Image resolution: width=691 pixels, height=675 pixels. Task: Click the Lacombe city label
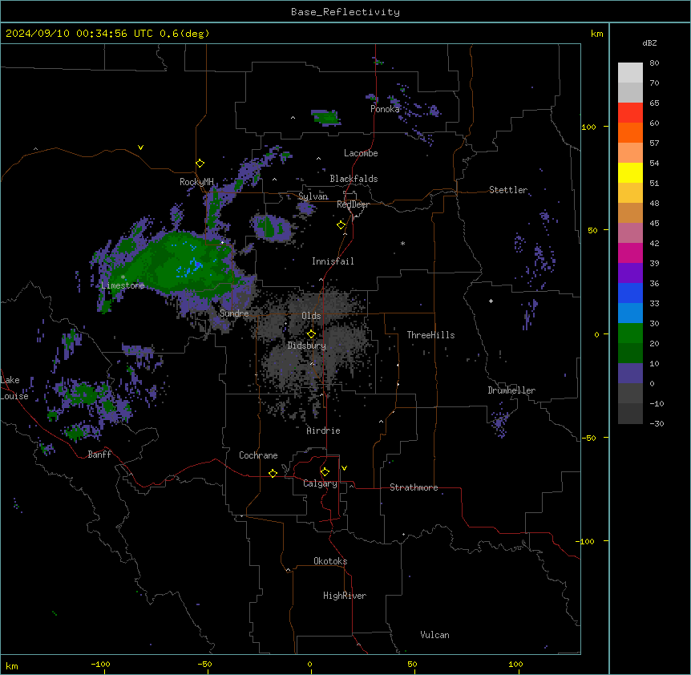click(x=361, y=153)
